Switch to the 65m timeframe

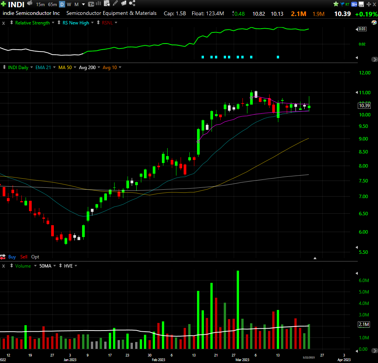pos(52,4)
